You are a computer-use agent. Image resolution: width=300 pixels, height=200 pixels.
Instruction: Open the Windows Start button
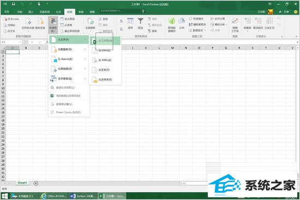point(4,196)
